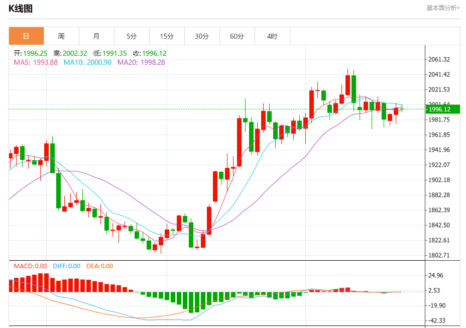Switch to the daily 日 chart tab

click(x=27, y=36)
